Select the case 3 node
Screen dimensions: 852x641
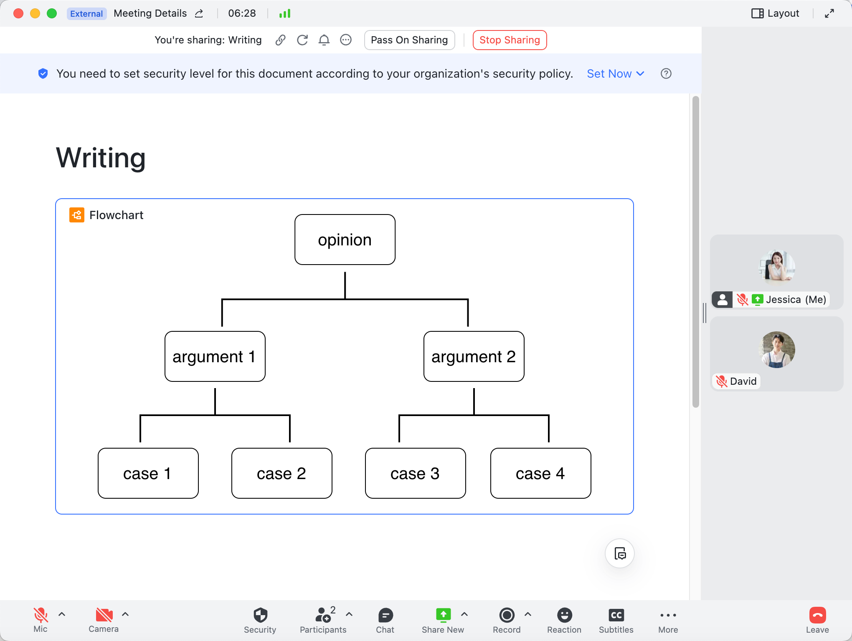tap(416, 473)
